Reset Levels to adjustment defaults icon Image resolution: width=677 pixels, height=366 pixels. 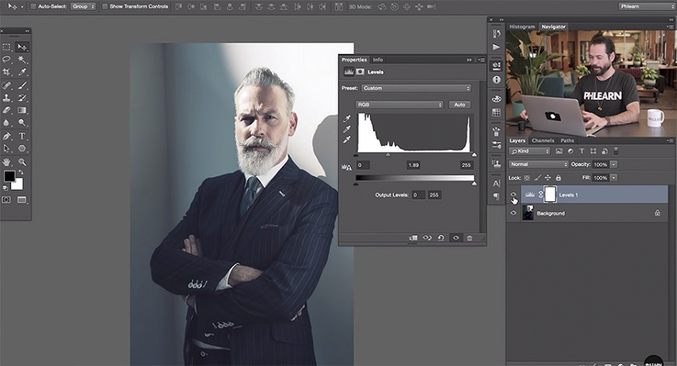point(441,238)
